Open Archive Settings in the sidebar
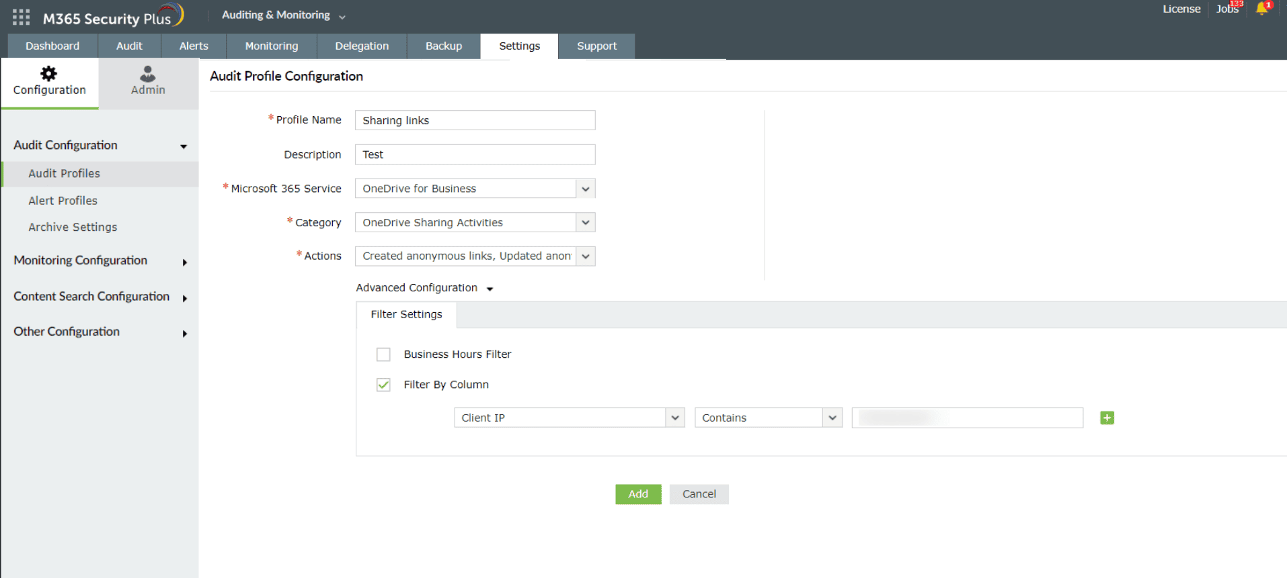The width and height of the screenshot is (1287, 578). 73,228
